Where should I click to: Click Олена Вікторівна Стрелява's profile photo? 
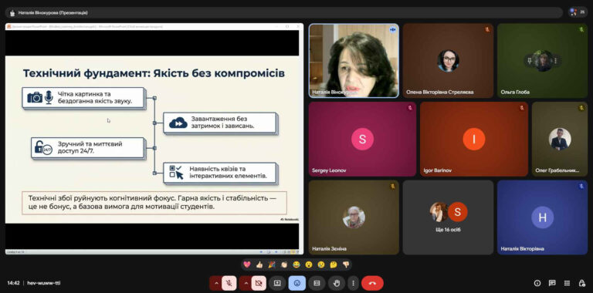tap(448, 61)
